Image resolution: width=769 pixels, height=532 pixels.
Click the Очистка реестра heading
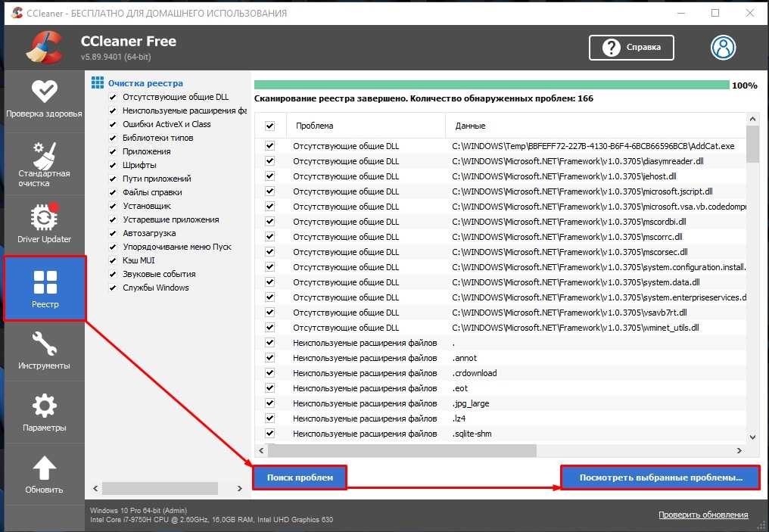click(145, 83)
